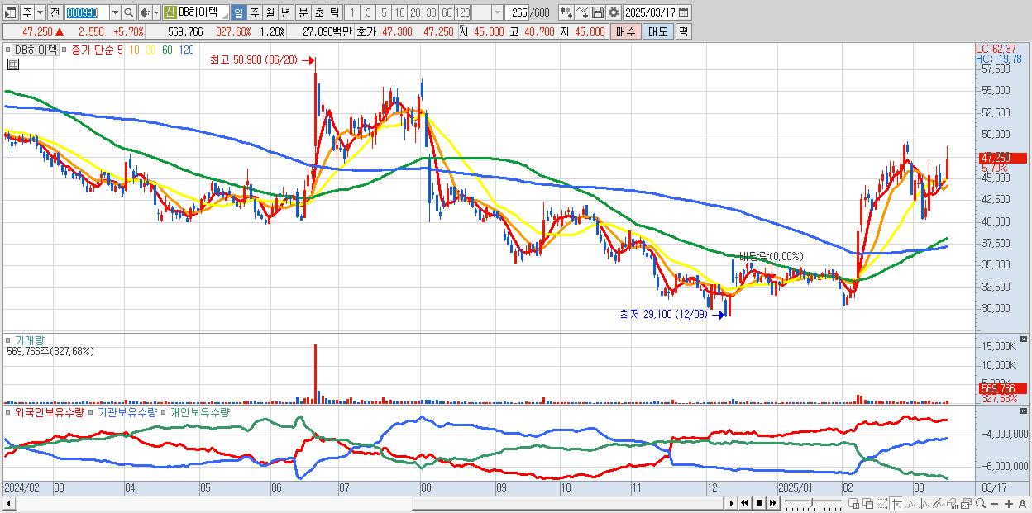Click the rewind double-arrow button
The image size is (1032, 513).
(x=744, y=503)
